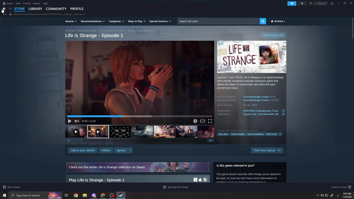Switch to Big Picture mode icon

point(332,3)
